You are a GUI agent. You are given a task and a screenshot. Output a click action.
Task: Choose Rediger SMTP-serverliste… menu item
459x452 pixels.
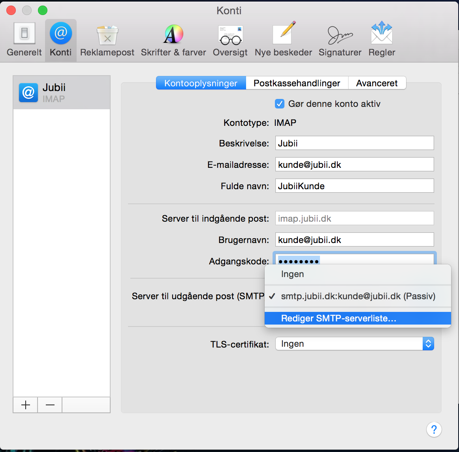pos(358,318)
